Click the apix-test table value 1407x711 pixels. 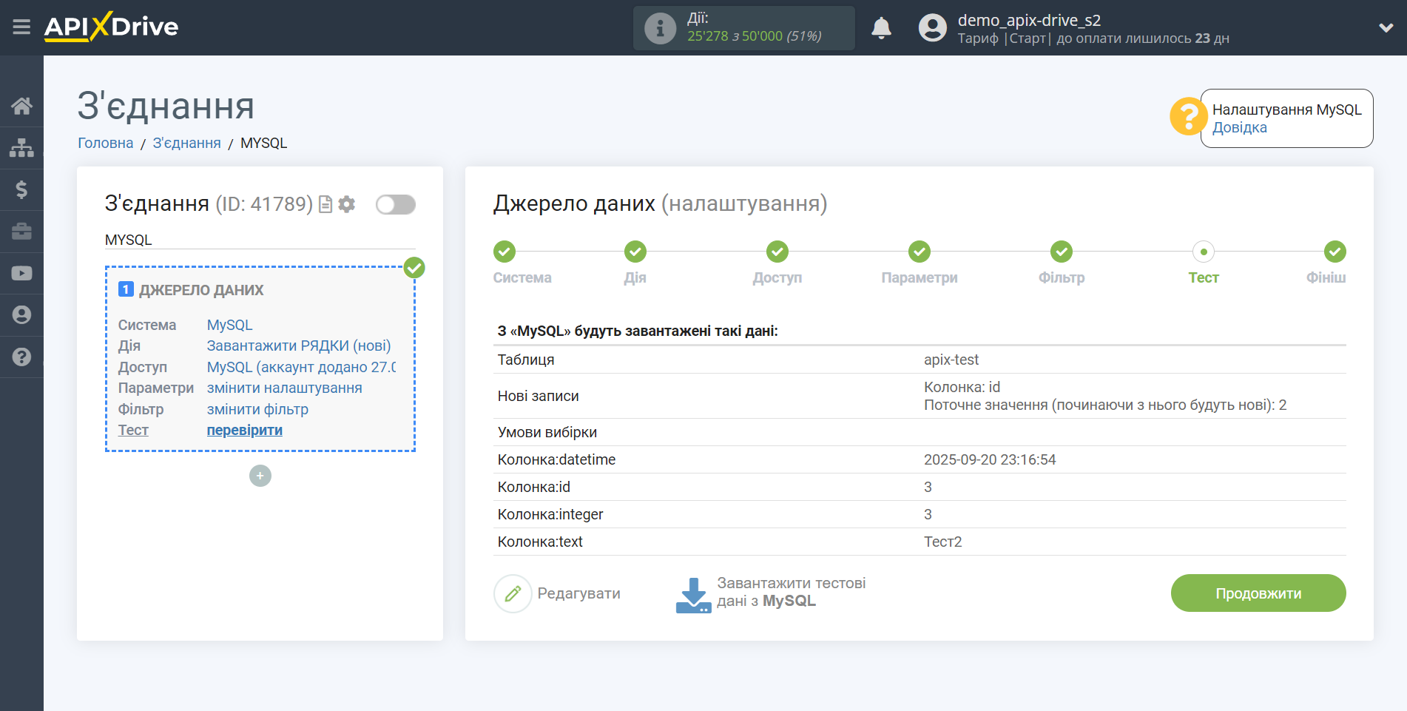coord(951,360)
